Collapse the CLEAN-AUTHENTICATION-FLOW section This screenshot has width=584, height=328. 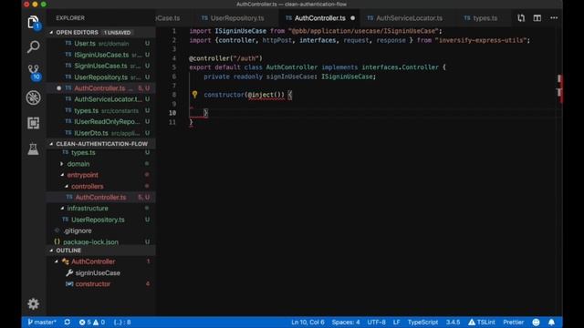coord(51,144)
